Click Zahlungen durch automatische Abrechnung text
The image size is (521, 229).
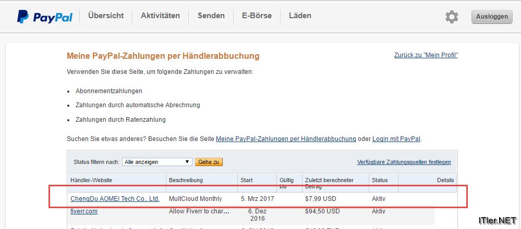point(138,105)
